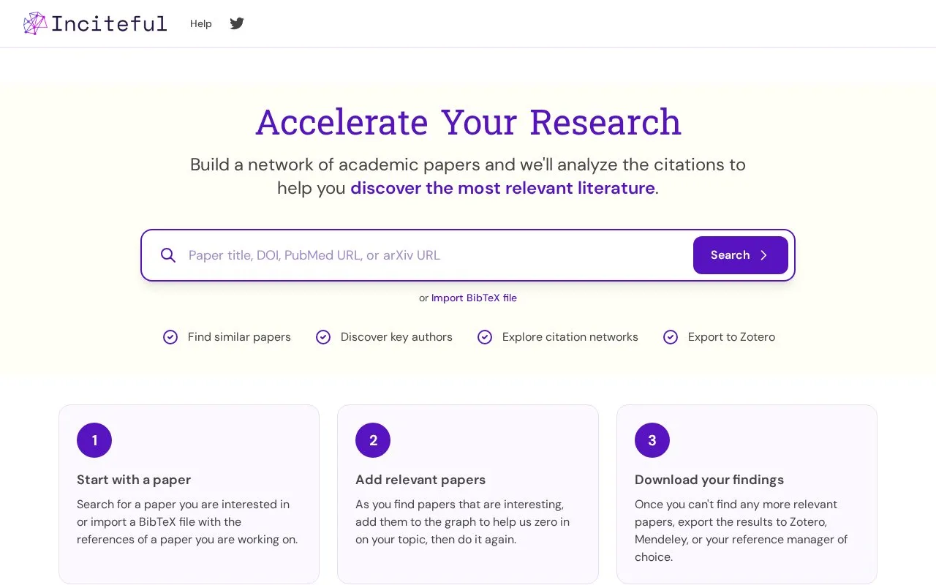Click the purple Search button
Screen dimensions: 936x585
pyautogui.click(x=741, y=255)
